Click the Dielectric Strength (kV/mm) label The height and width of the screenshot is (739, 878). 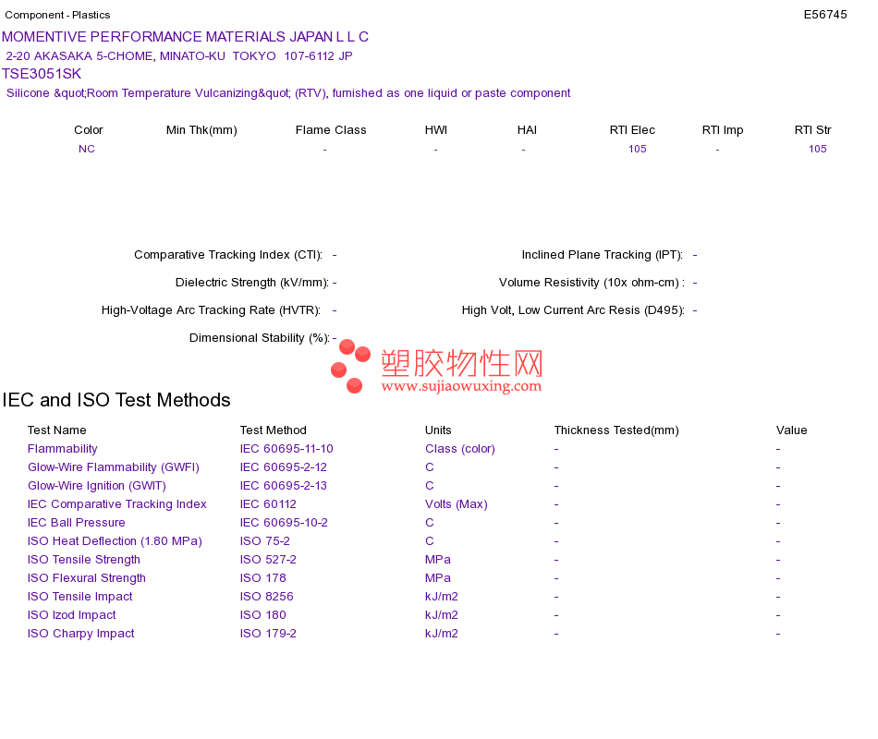(252, 282)
